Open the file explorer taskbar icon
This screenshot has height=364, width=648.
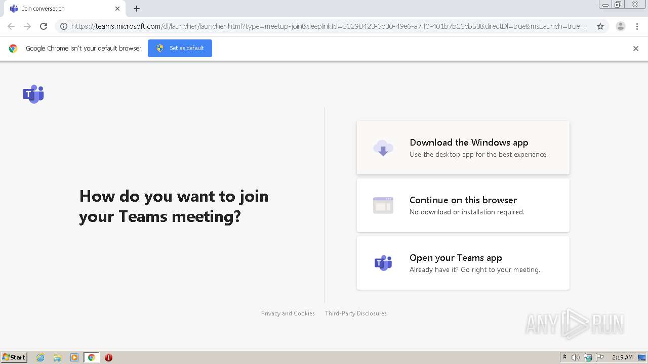[57, 357]
